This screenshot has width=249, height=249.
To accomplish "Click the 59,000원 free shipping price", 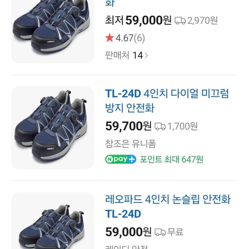I will (x=129, y=232).
